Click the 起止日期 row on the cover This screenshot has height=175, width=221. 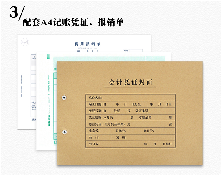coord(130,104)
